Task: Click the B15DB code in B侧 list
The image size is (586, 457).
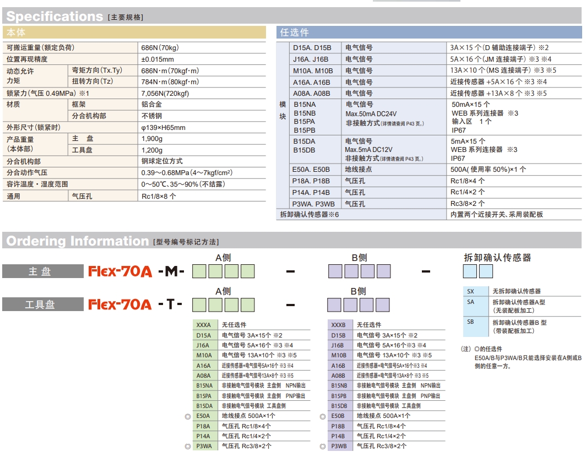Action: click(x=339, y=406)
